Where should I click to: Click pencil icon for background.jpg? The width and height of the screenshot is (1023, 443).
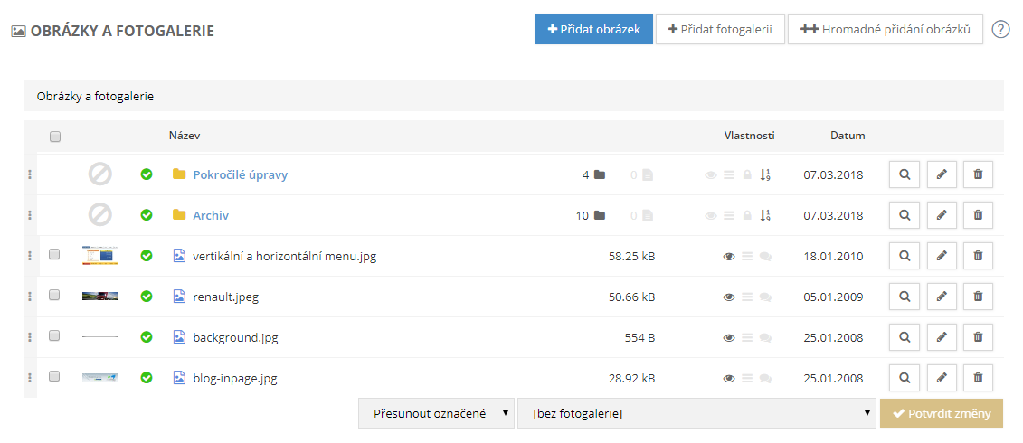coord(942,337)
